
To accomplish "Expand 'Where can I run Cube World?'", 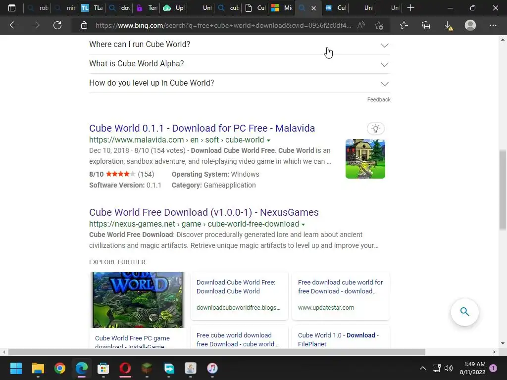I will (x=240, y=45).
